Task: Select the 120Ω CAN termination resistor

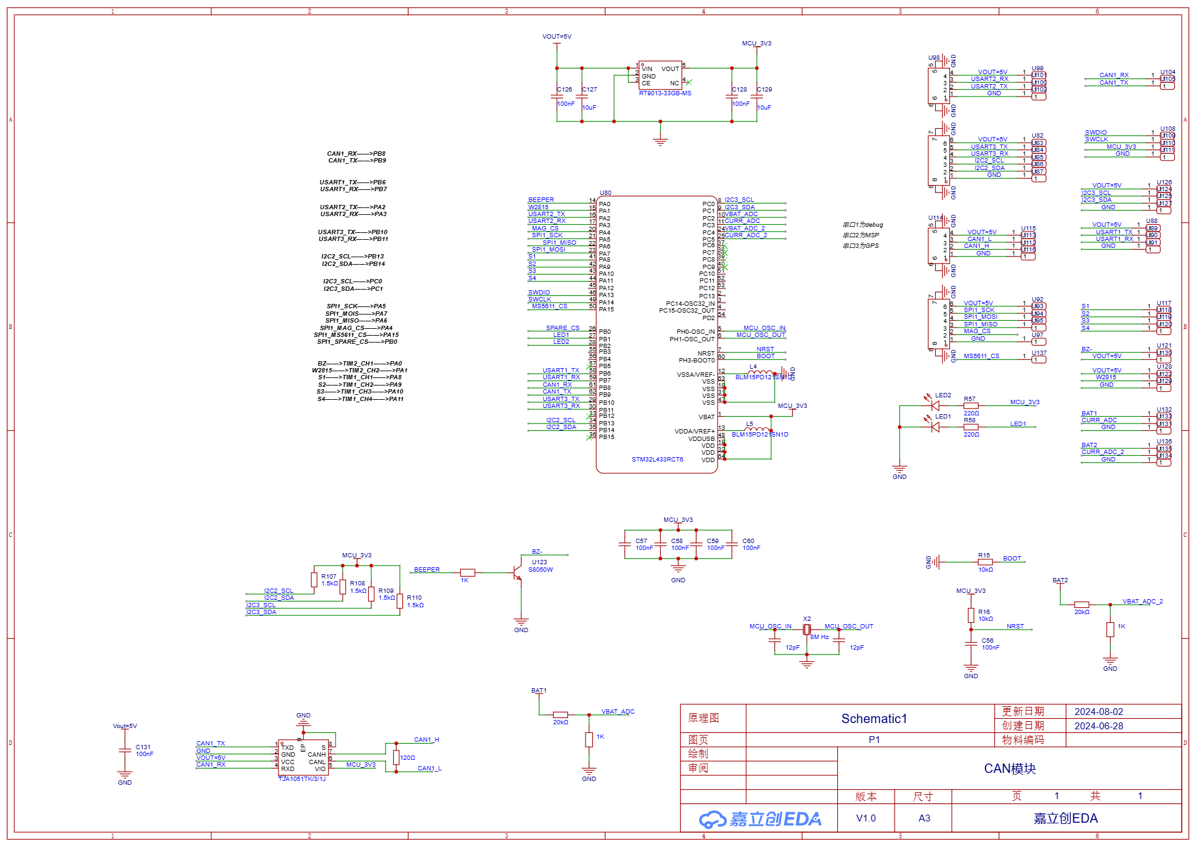Action: click(396, 757)
